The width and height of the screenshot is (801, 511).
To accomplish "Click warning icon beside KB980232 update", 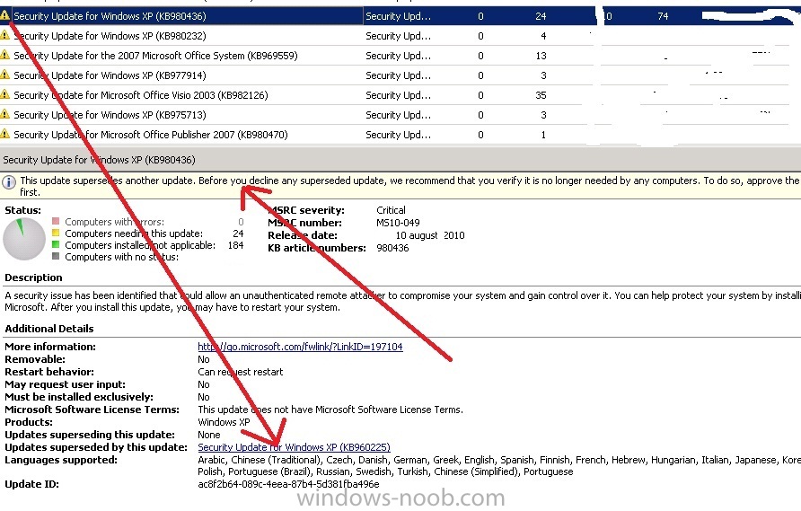I will click(5, 35).
